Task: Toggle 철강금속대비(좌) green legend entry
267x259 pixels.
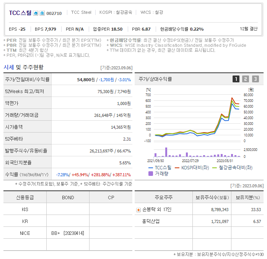Action: [x=232, y=168]
